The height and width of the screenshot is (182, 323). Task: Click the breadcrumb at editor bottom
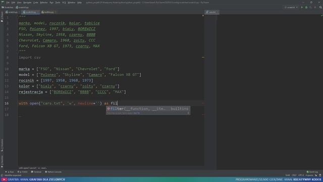33,168
